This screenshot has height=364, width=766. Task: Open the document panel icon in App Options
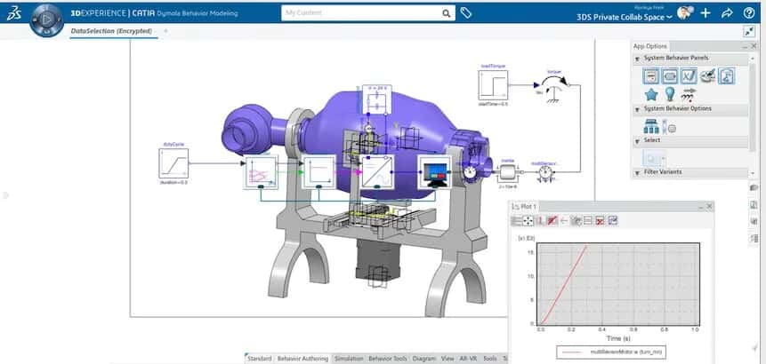(727, 76)
